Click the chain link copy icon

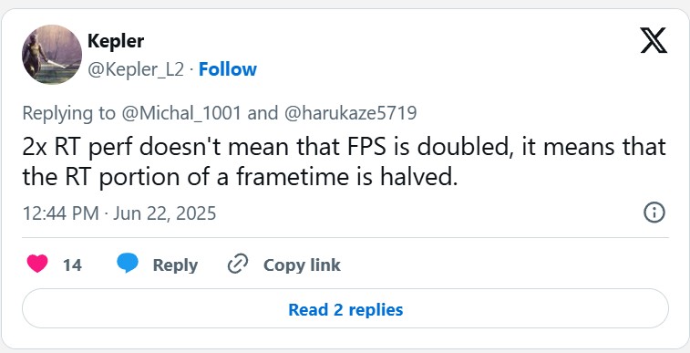pyautogui.click(x=238, y=265)
